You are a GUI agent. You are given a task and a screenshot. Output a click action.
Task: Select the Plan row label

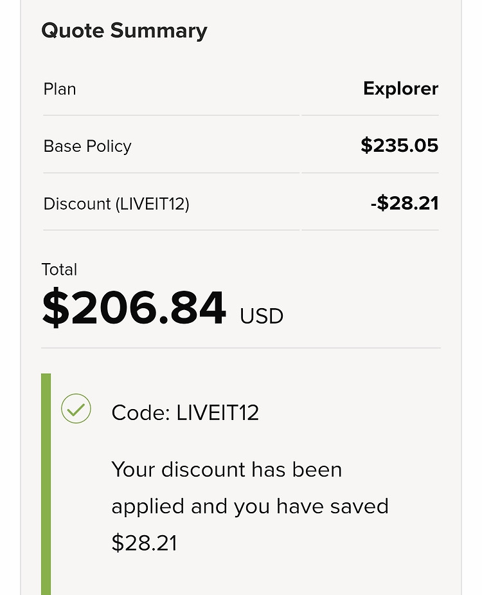(60, 89)
